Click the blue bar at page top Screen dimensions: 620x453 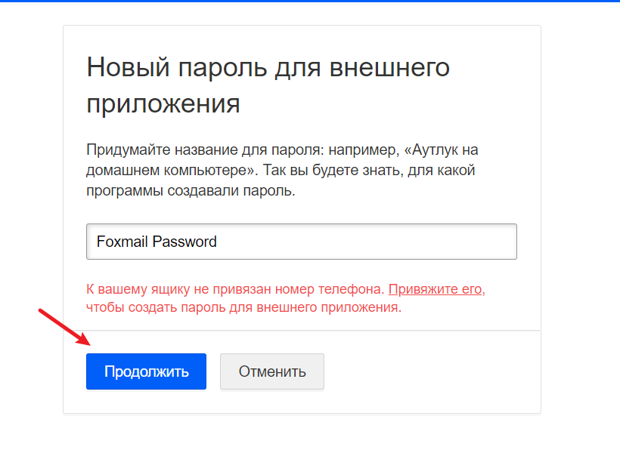click(310, 1)
